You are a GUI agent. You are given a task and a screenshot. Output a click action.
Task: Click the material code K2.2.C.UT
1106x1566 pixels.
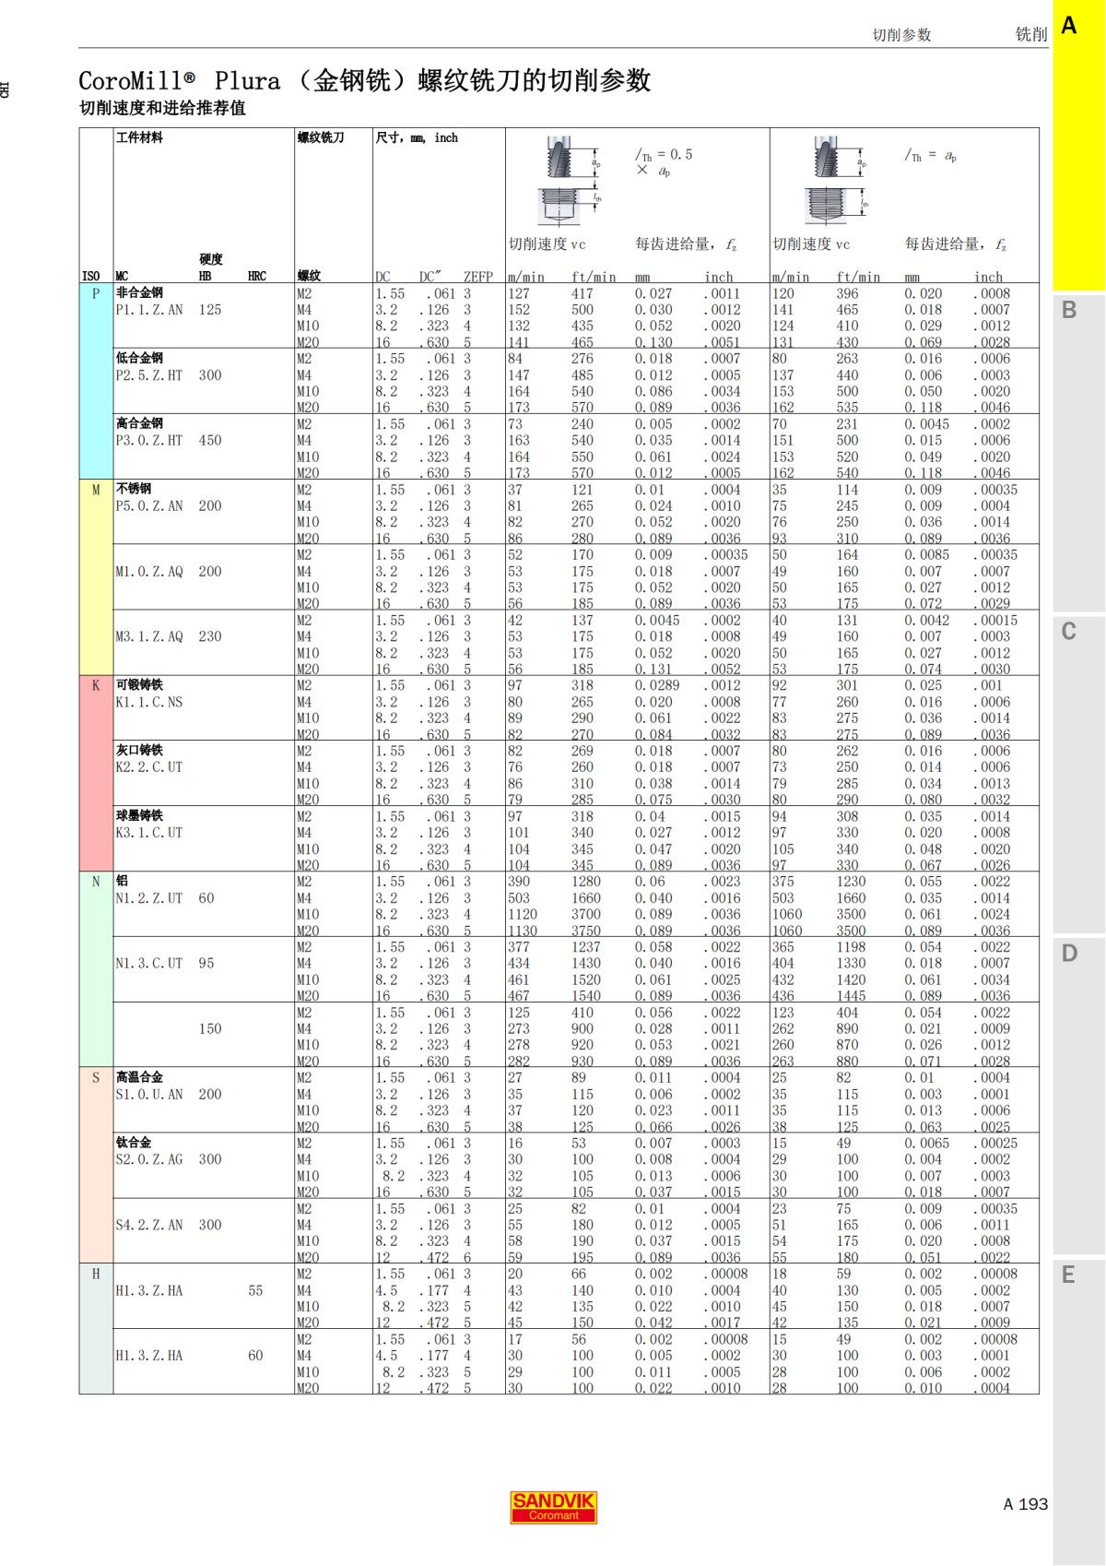(x=149, y=767)
